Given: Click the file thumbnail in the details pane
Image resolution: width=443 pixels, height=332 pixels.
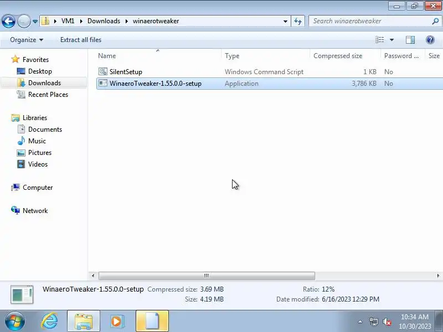Looking at the screenshot, I should [22, 294].
